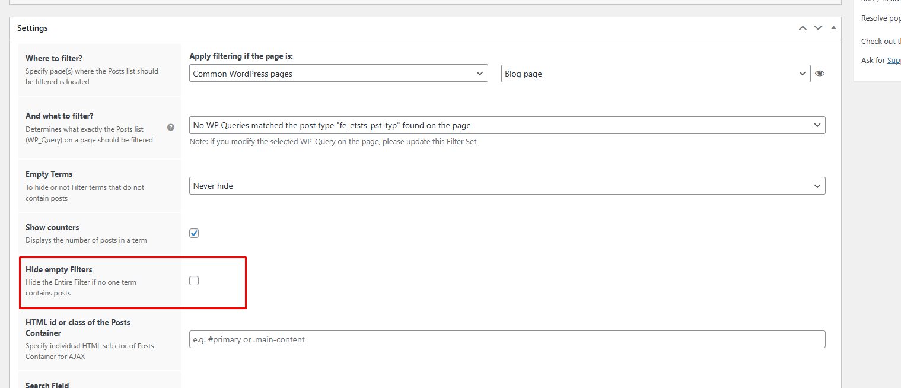
Task: Click the 'And what to filter?' label
Action: point(59,116)
